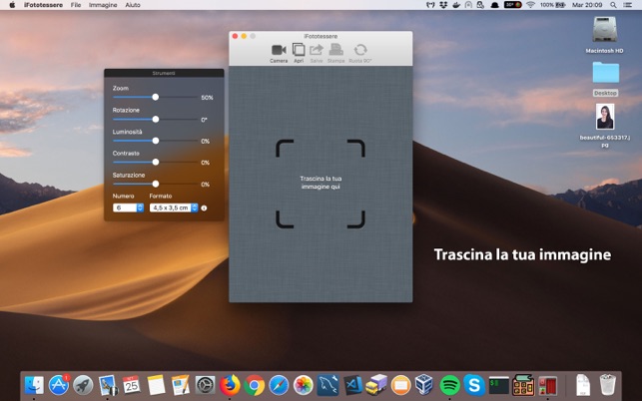
Task: Open Pages app in the Dock
Action: coord(181,385)
